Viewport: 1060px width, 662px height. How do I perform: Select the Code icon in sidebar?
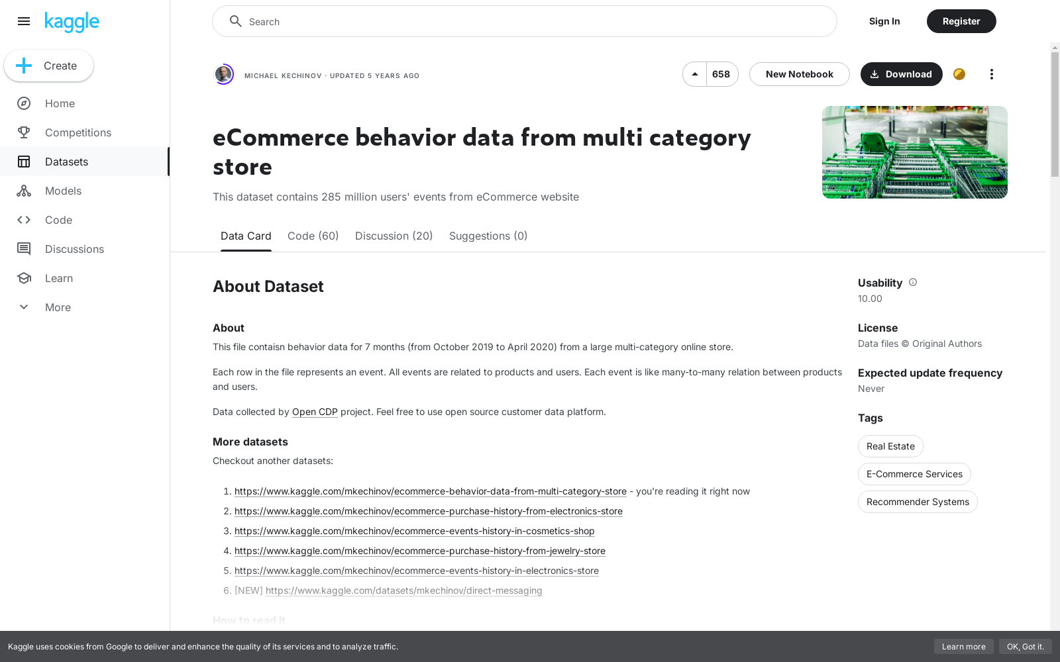pyautogui.click(x=24, y=220)
